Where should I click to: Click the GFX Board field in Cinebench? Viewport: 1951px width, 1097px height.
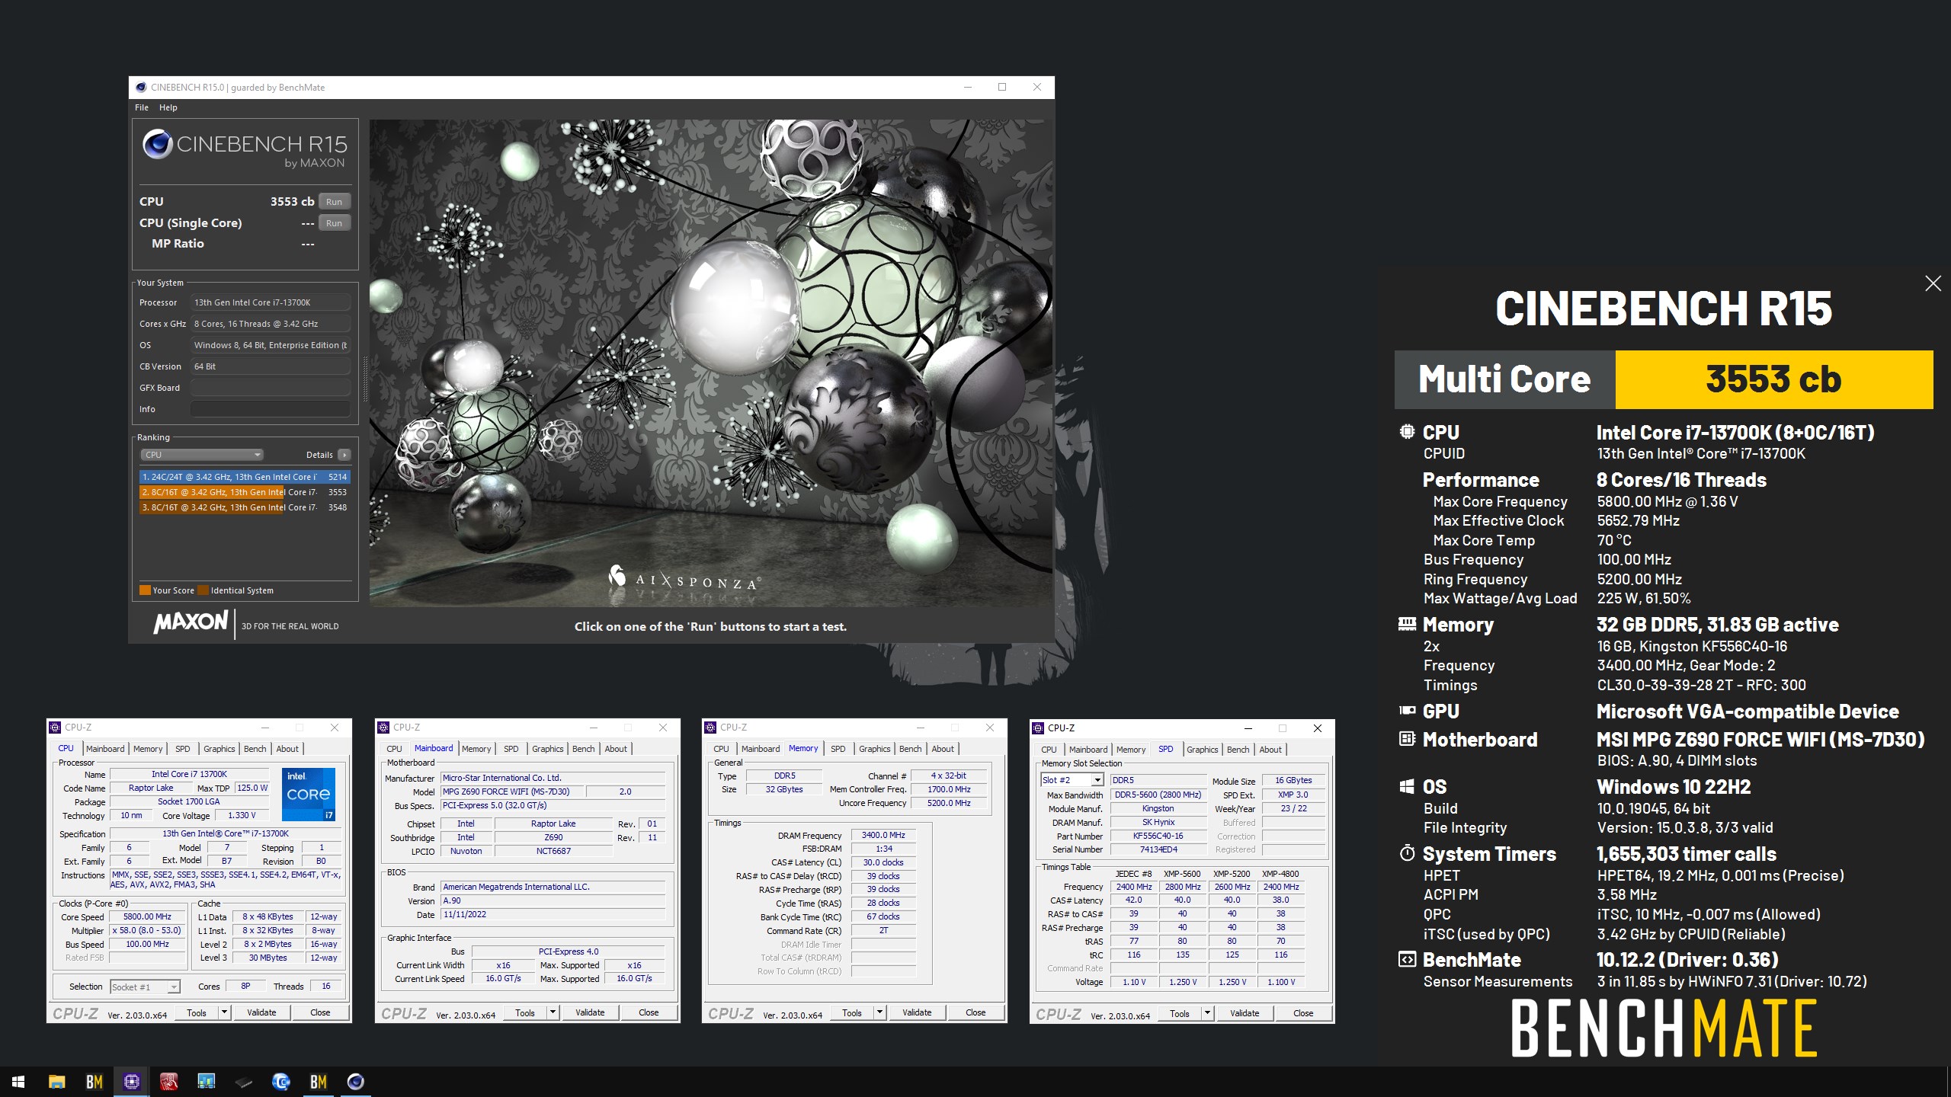pos(271,388)
